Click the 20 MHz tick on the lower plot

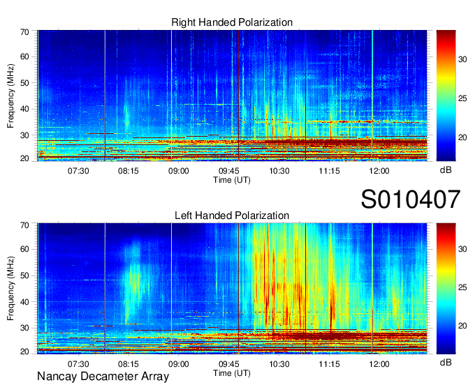tap(25, 352)
